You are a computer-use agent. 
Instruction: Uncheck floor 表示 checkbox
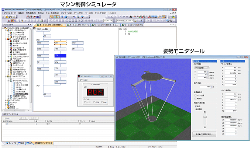coord(196,106)
